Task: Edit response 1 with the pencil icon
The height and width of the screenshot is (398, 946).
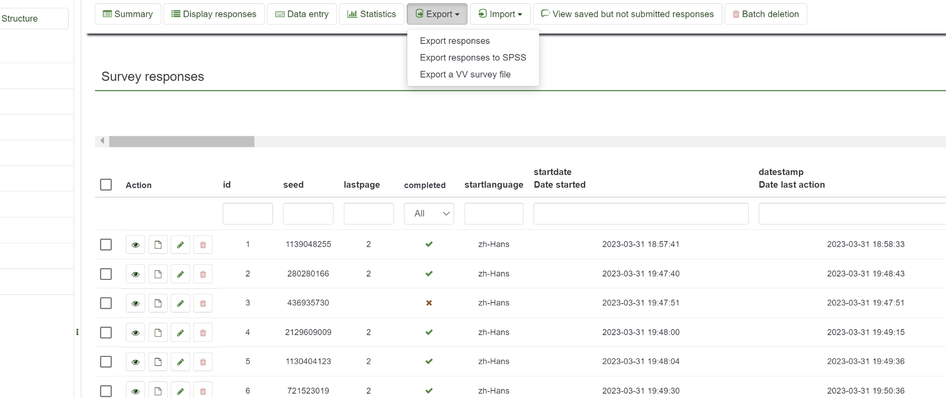Action: 180,245
